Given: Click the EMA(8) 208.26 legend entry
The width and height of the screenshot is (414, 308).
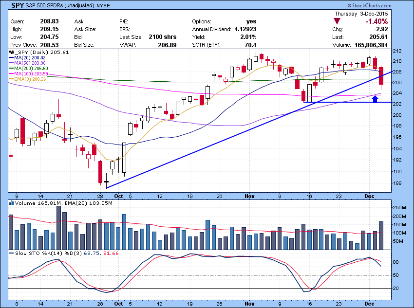Looking at the screenshot, I should (x=28, y=79).
